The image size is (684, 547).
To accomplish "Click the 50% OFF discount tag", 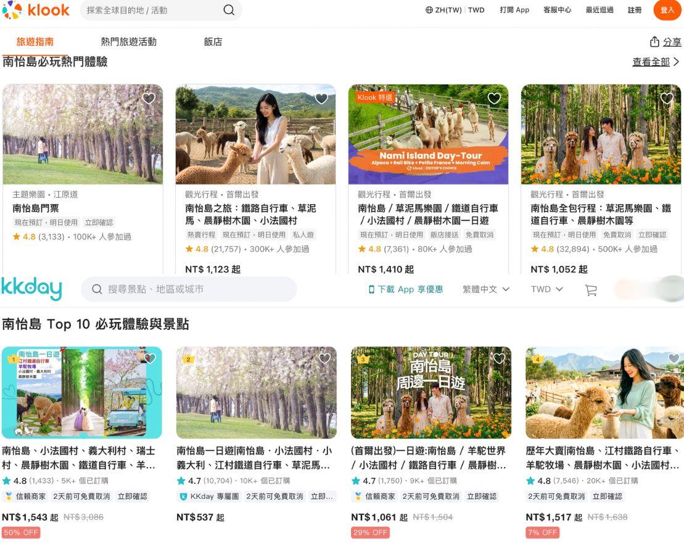I will (21, 532).
